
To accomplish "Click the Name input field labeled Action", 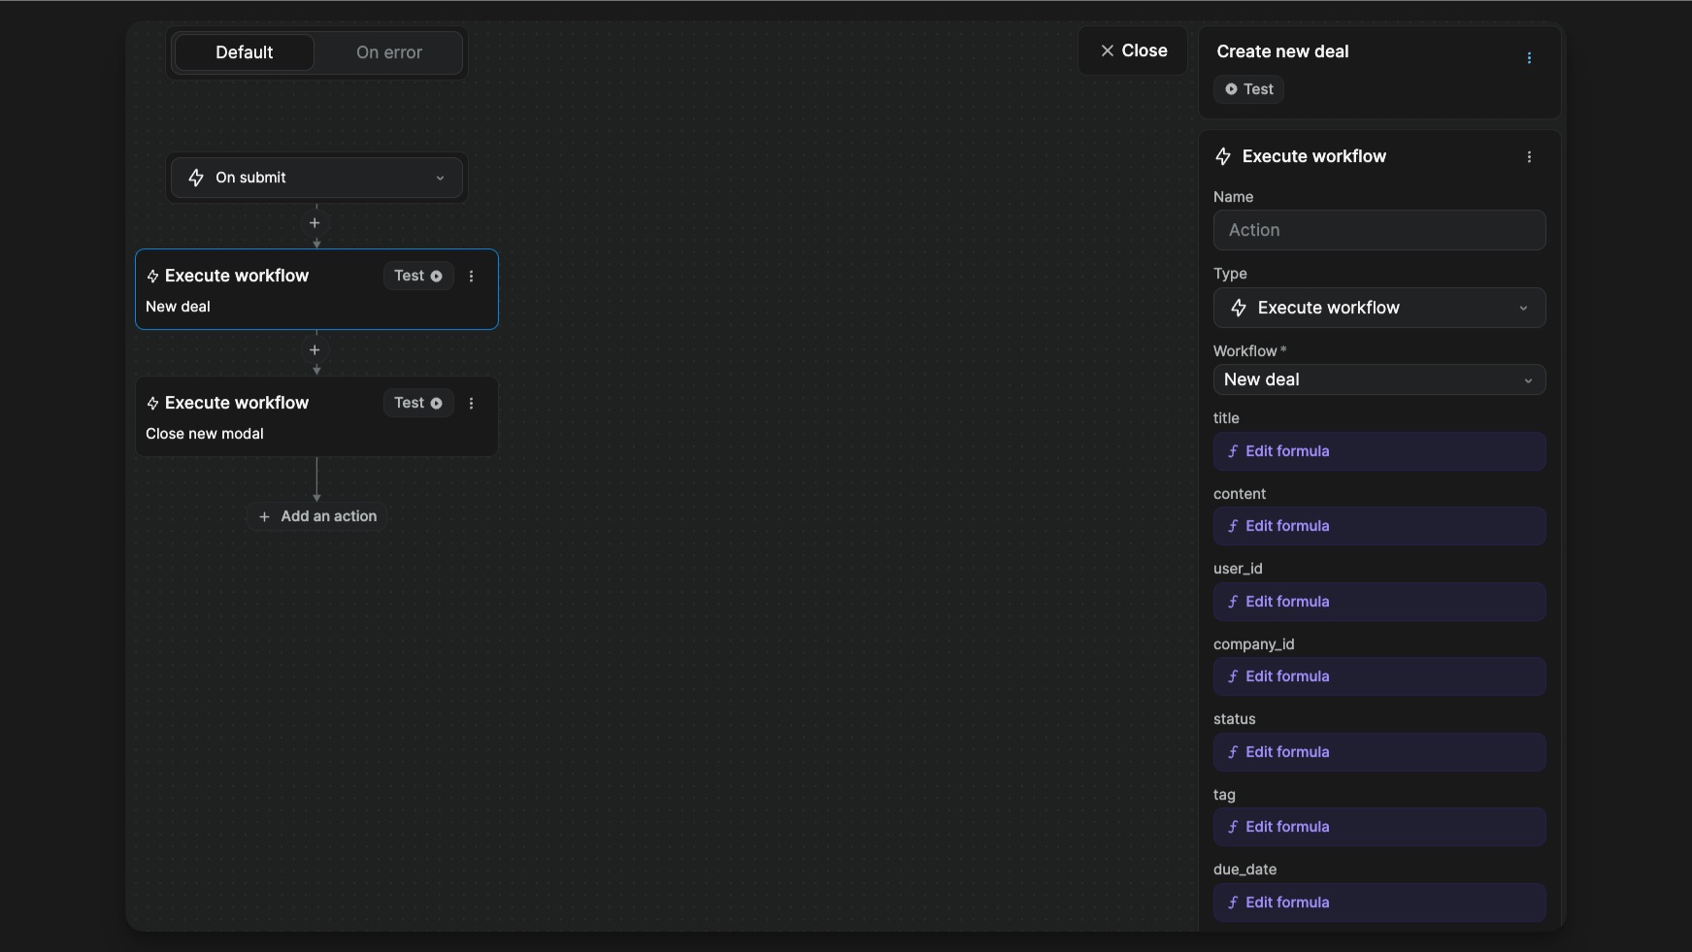I will point(1379,230).
